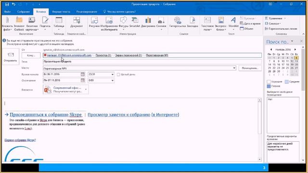Image resolution: width=308 pixels, height=173 pixels.
Task: Toggle checkbox before Экран переносной attendee
Action: [114, 55]
